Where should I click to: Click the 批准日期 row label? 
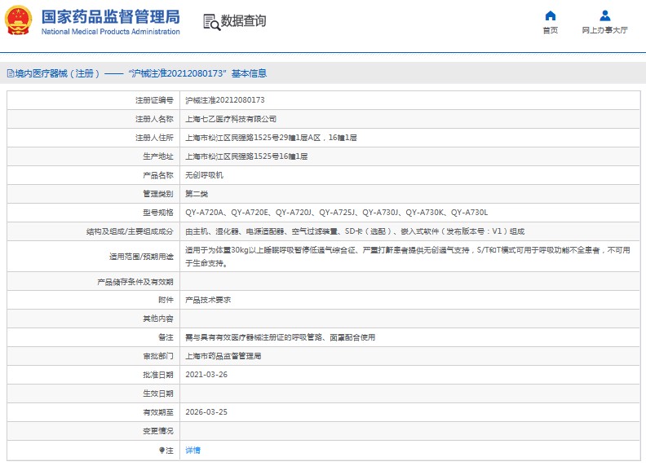158,375
